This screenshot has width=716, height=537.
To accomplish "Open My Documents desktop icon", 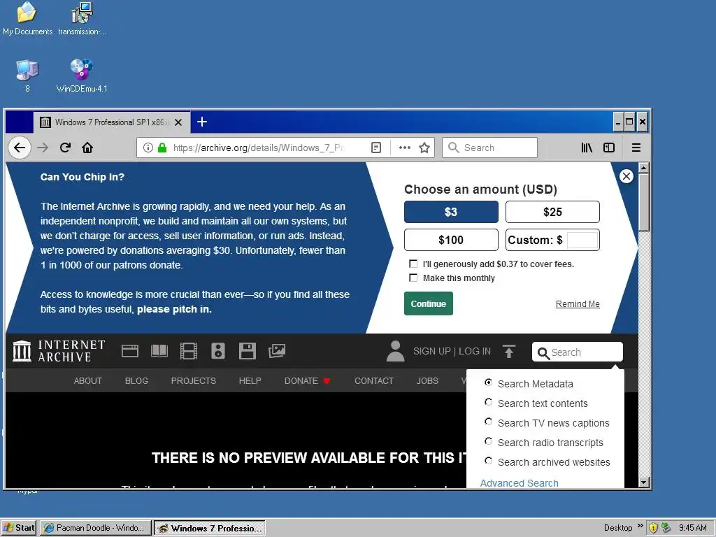I will 27,19.
